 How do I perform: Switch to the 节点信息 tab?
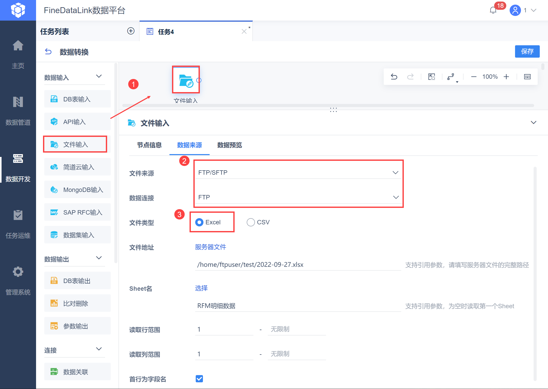coord(149,145)
